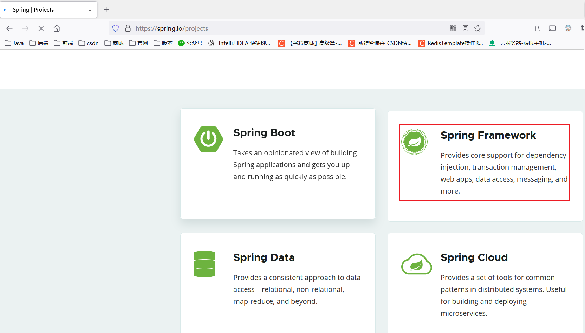Image resolution: width=585 pixels, height=333 pixels.
Task: Click the Spring Data database icon
Action: click(204, 264)
